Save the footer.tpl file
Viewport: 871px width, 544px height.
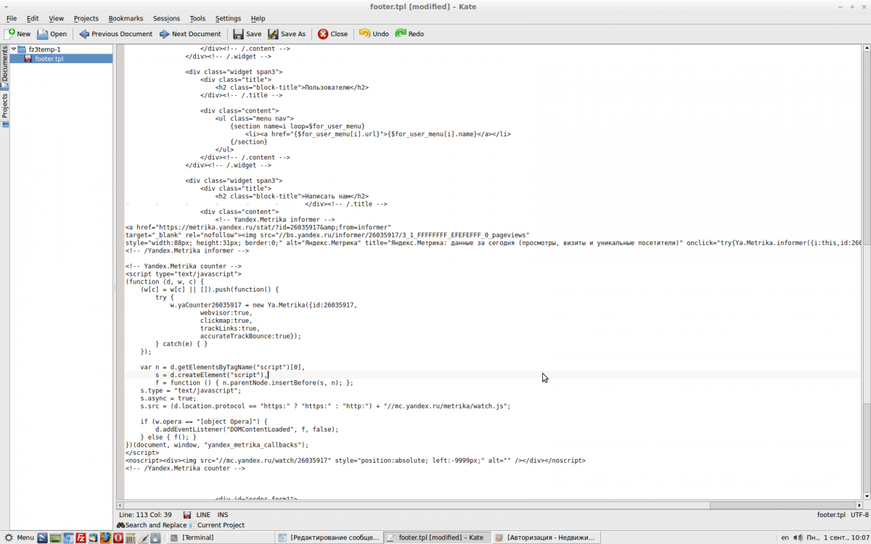[248, 34]
